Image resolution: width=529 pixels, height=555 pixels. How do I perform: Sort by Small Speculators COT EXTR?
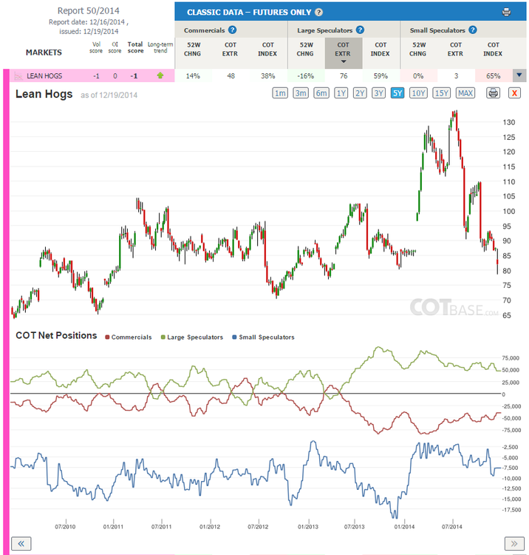(456, 49)
